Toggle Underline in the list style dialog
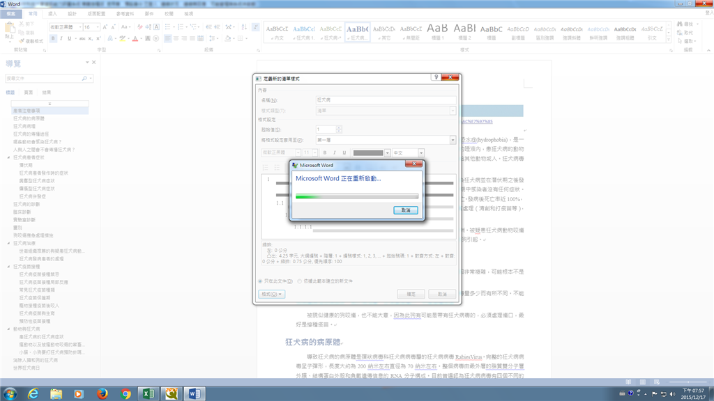Viewport: 714px width, 401px height. [344, 152]
